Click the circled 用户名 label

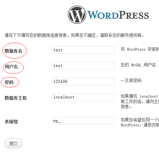click(x=11, y=67)
